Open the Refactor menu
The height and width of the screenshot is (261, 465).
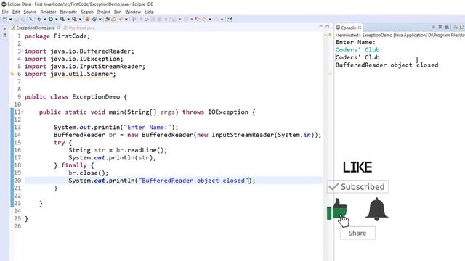(48, 12)
